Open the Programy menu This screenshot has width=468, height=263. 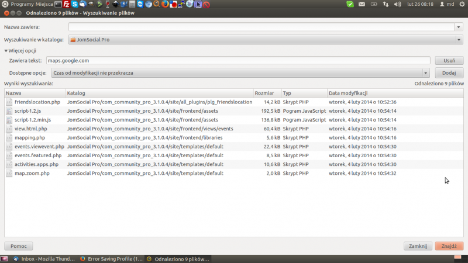[x=22, y=4]
